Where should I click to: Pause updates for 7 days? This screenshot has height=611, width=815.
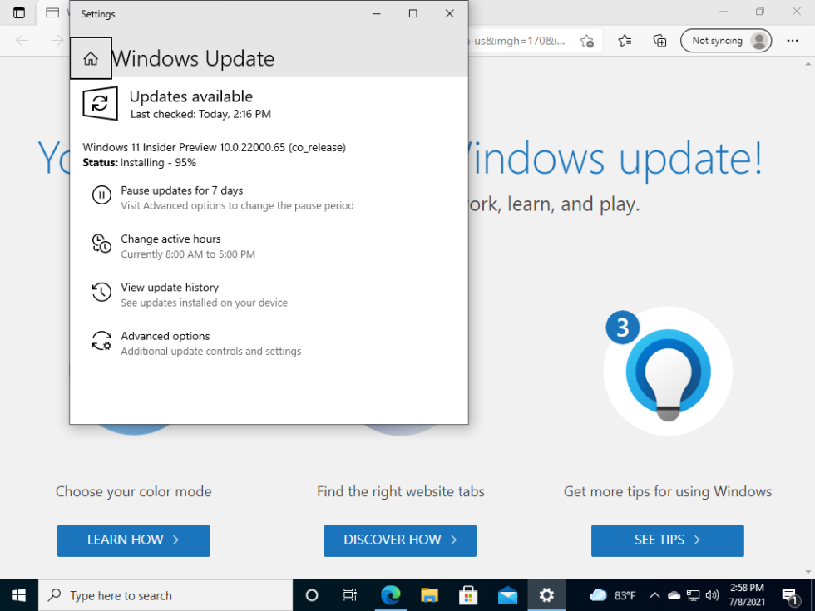(x=181, y=191)
